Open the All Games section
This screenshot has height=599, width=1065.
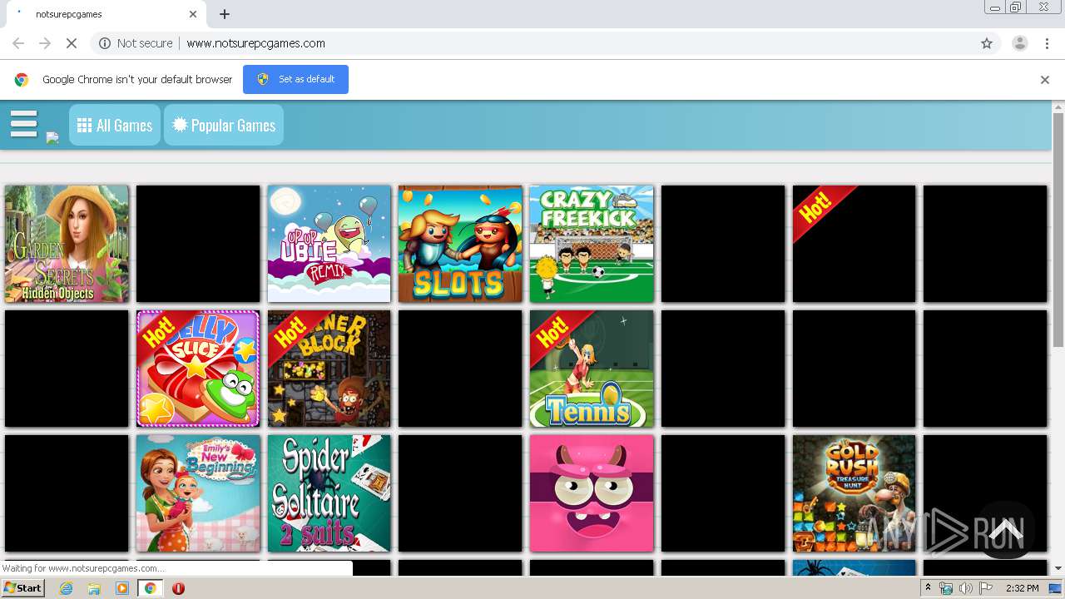(115, 125)
